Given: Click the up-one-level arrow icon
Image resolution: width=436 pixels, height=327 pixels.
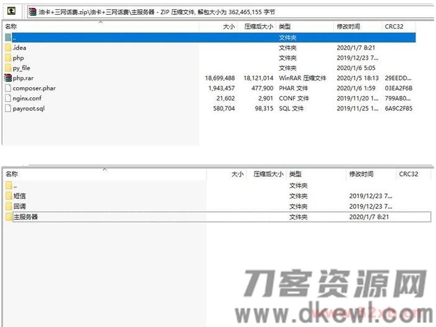Looking at the screenshot, I should point(11,11).
